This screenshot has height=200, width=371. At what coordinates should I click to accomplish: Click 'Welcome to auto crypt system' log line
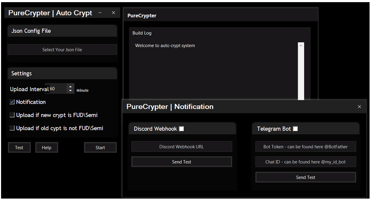165,46
